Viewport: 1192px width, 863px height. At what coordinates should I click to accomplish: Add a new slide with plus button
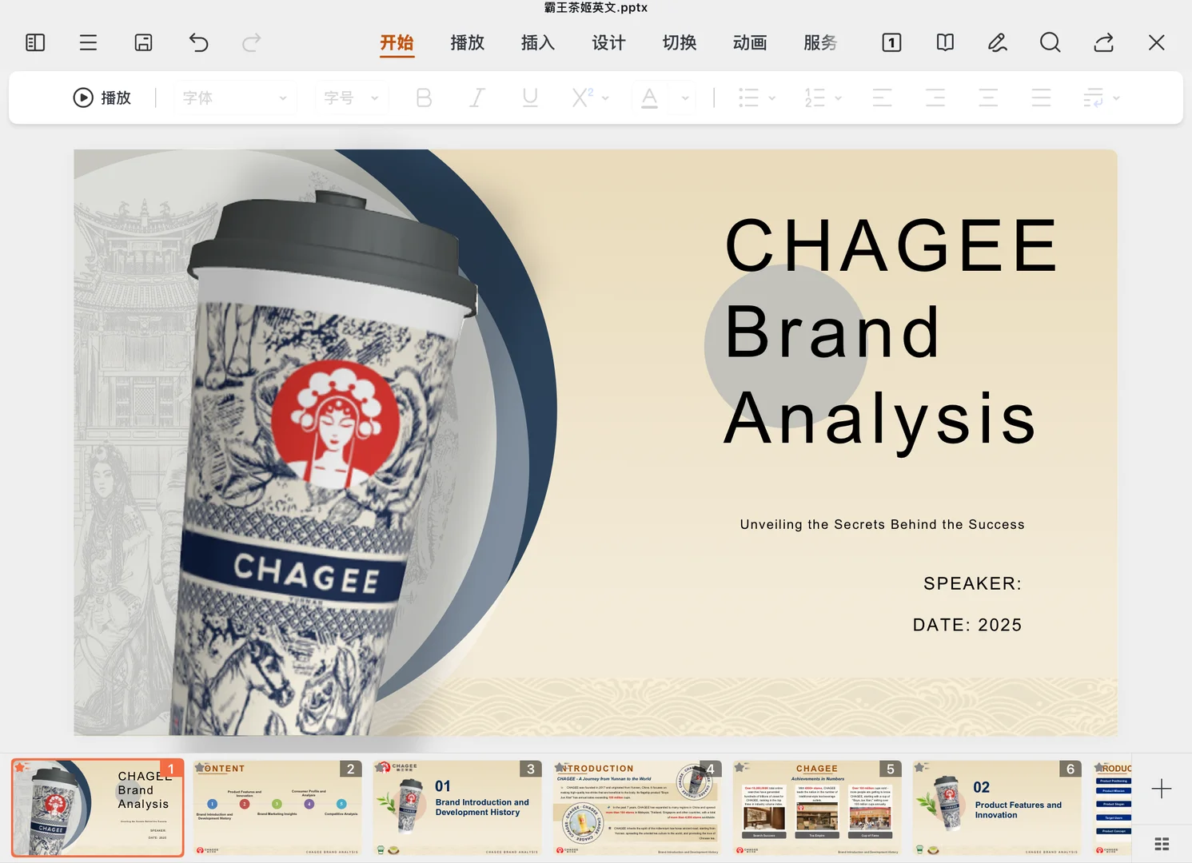point(1162,789)
